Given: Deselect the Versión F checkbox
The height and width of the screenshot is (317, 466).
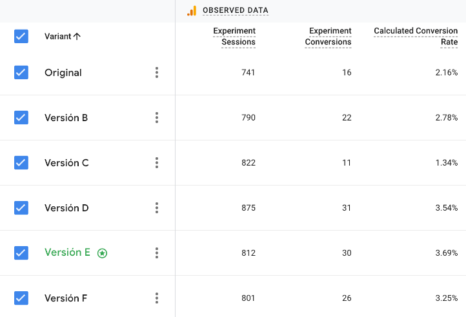Looking at the screenshot, I should coord(21,298).
